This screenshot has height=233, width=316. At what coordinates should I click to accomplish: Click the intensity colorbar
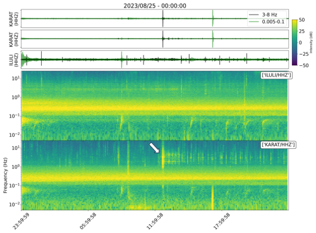pos(295,42)
